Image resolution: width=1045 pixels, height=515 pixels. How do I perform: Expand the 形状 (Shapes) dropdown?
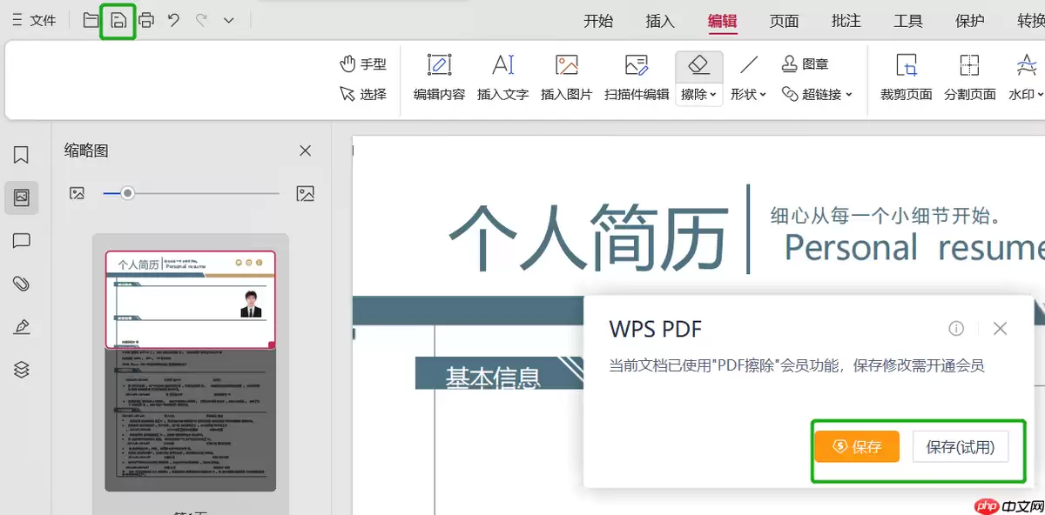765,95
